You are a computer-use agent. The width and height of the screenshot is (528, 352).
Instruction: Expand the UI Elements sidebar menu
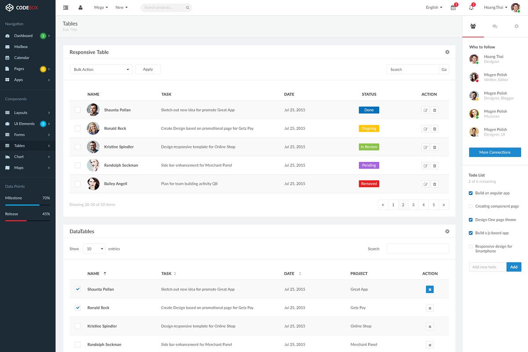[27, 124]
